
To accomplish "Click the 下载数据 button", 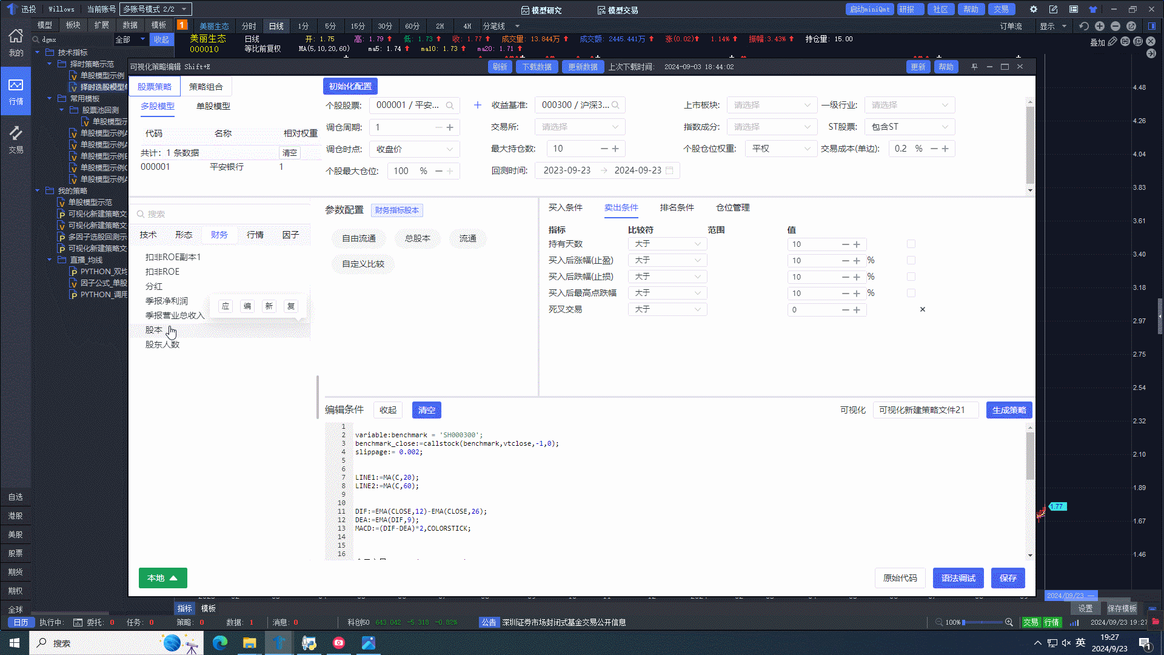I will coord(537,67).
